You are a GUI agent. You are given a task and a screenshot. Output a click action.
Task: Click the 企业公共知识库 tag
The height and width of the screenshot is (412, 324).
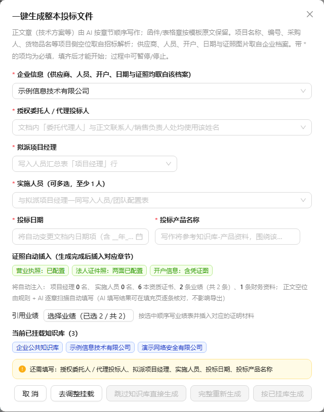(37, 347)
